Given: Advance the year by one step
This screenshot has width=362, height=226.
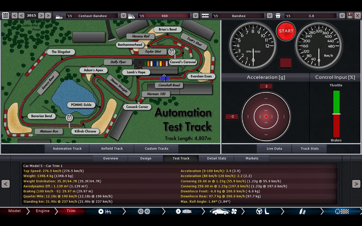Looking at the screenshot, I should tap(41, 16).
